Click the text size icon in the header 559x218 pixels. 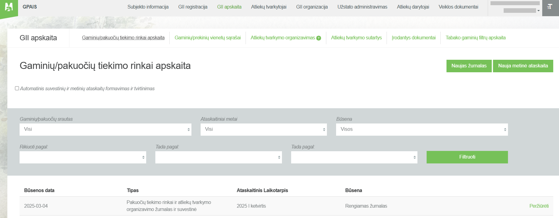pyautogui.click(x=550, y=7)
